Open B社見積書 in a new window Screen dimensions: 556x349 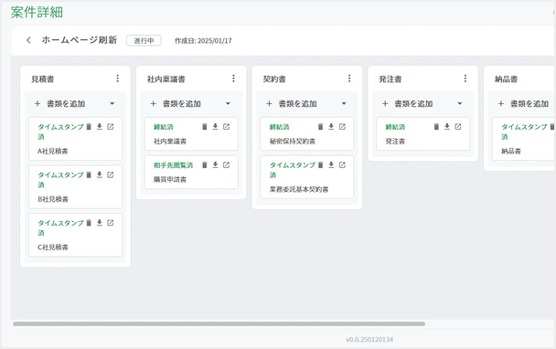pos(111,174)
